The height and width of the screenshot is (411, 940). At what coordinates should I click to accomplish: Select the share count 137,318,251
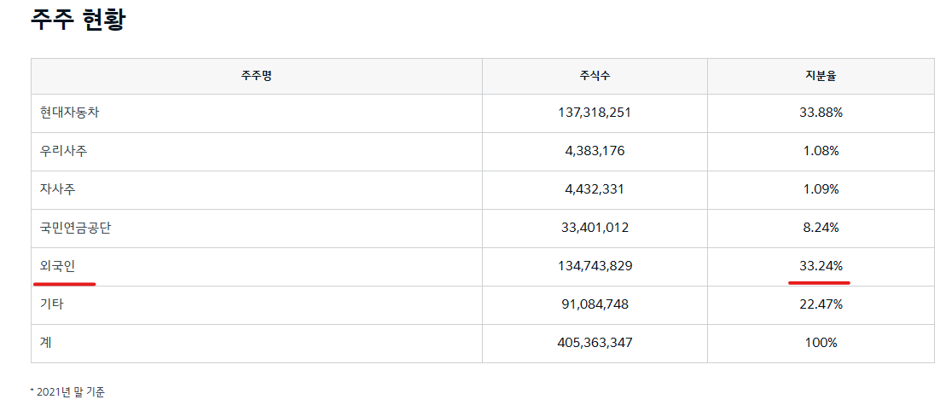pos(595,113)
